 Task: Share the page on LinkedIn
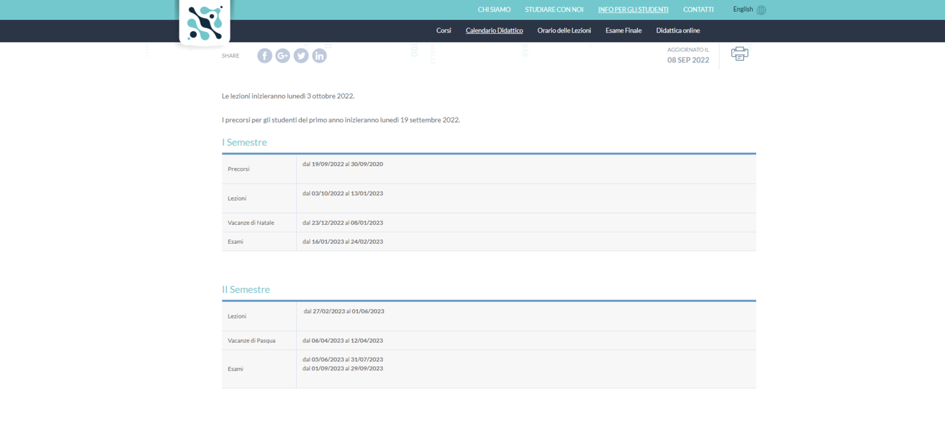coord(319,56)
